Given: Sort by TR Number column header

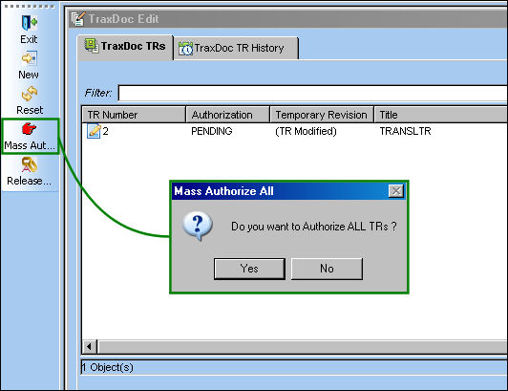Looking at the screenshot, I should (133, 115).
